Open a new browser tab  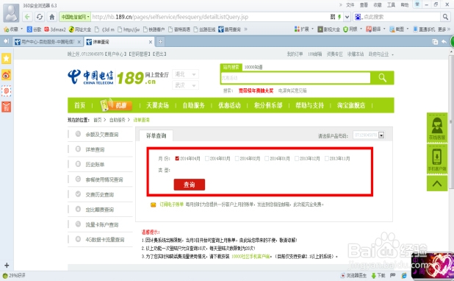point(160,42)
